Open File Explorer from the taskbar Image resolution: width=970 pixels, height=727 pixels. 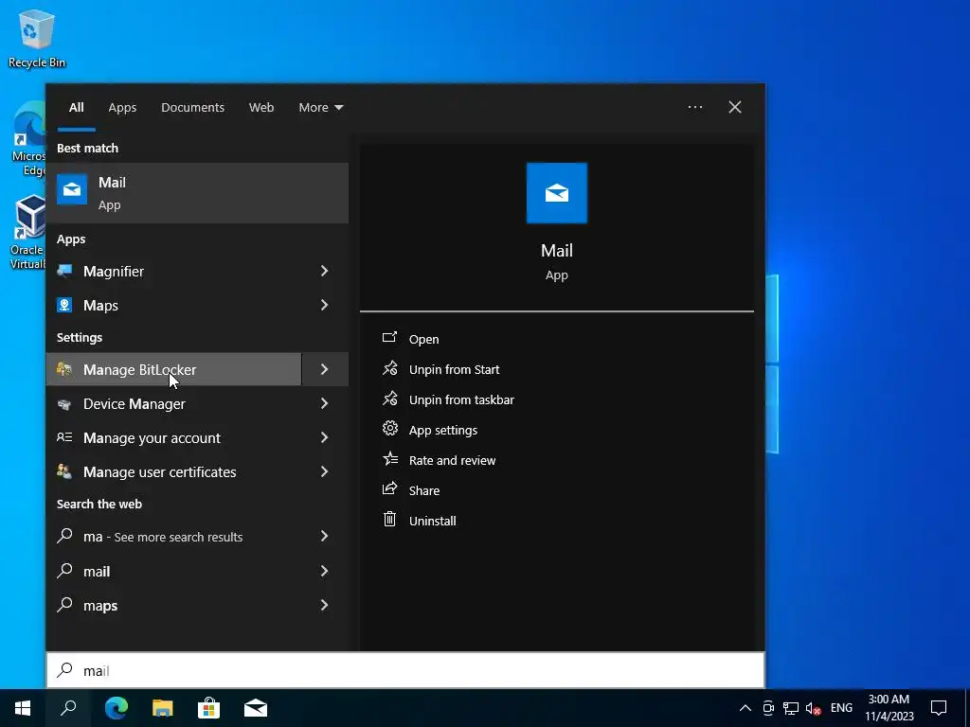(163, 708)
